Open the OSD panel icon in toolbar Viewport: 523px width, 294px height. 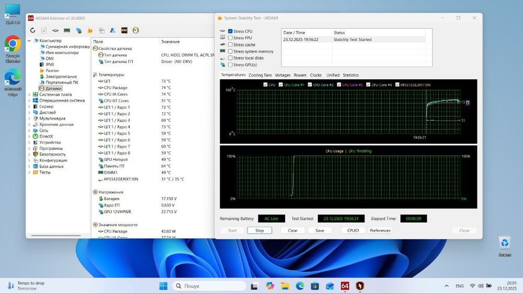pyautogui.click(x=124, y=30)
